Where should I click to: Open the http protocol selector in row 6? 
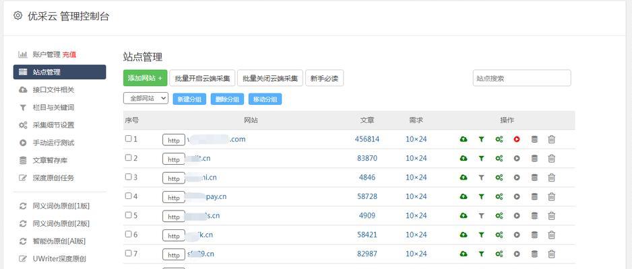pos(174,235)
